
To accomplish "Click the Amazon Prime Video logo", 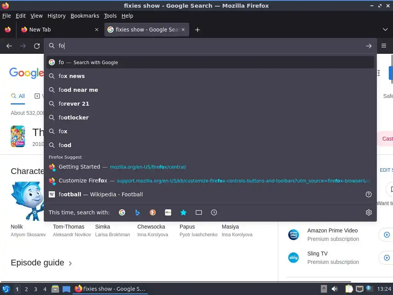I will 294,235.
